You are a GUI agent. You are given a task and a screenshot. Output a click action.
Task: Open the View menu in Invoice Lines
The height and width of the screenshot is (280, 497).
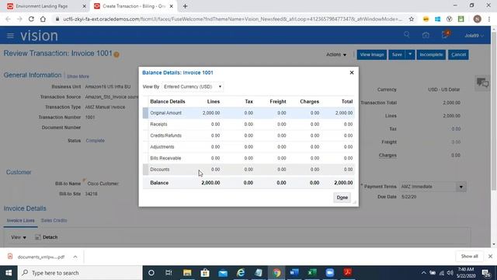(19, 237)
